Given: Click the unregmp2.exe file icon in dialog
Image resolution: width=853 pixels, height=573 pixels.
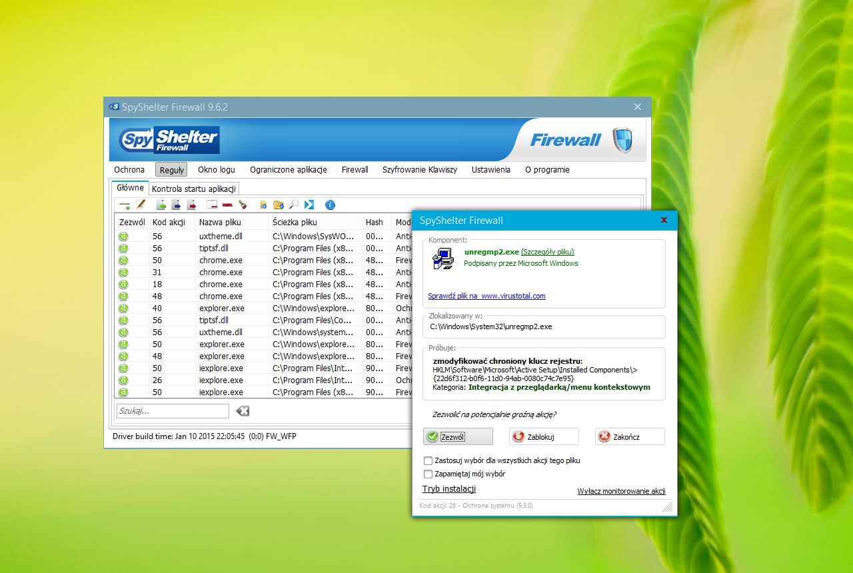Looking at the screenshot, I should pyautogui.click(x=442, y=258).
